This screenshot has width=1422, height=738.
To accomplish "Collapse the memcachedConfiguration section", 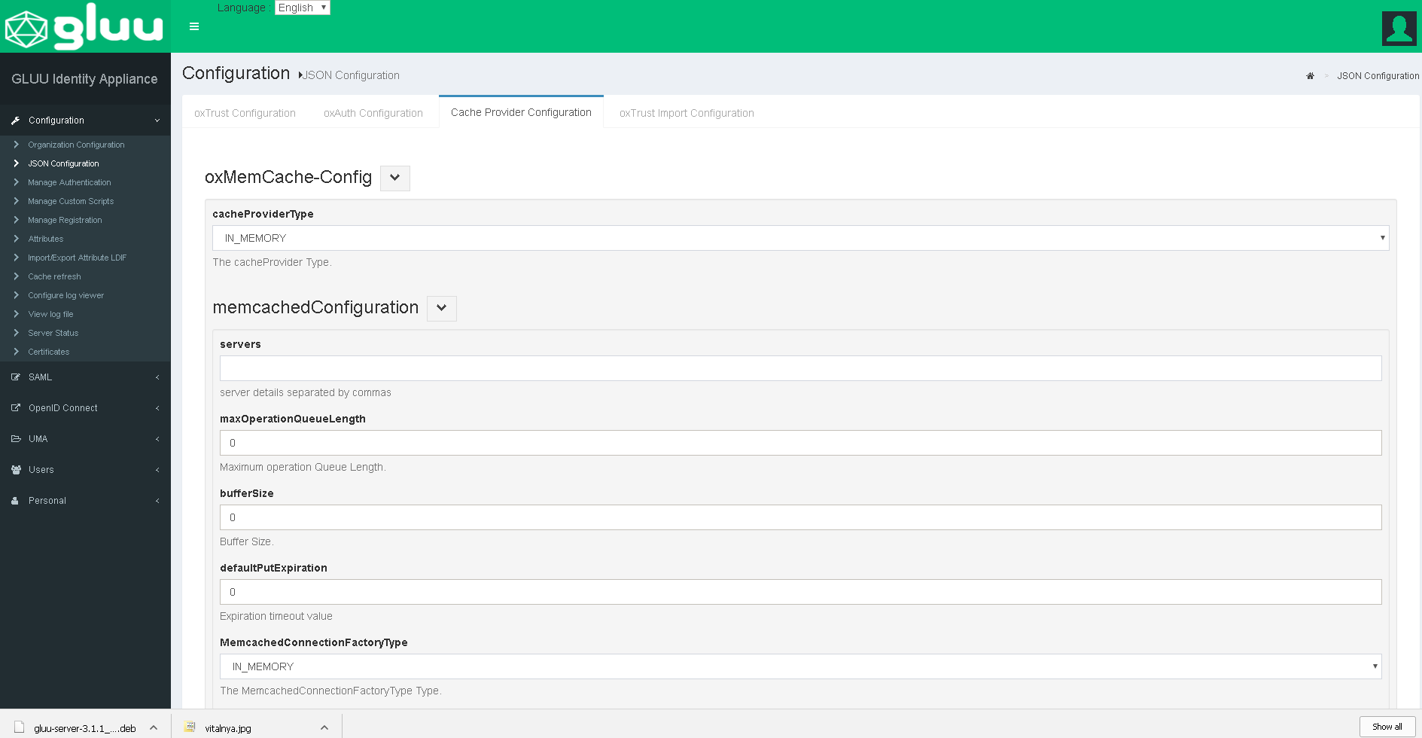I will coord(441,308).
